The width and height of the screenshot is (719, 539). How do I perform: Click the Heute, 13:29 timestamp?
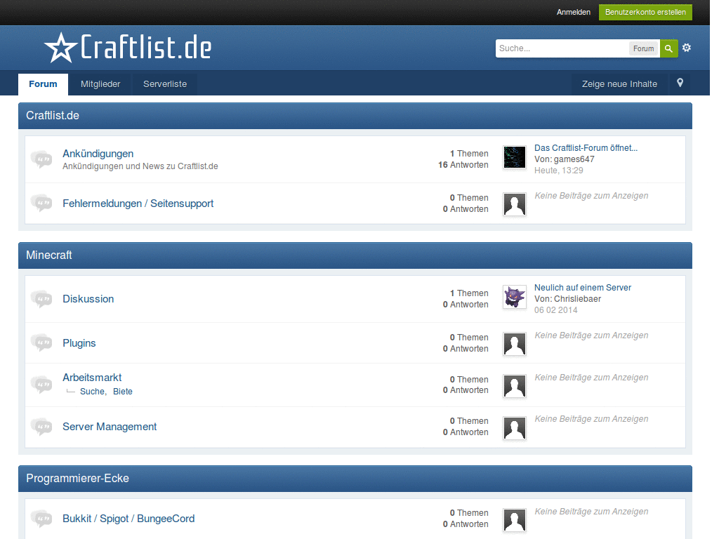click(x=558, y=171)
